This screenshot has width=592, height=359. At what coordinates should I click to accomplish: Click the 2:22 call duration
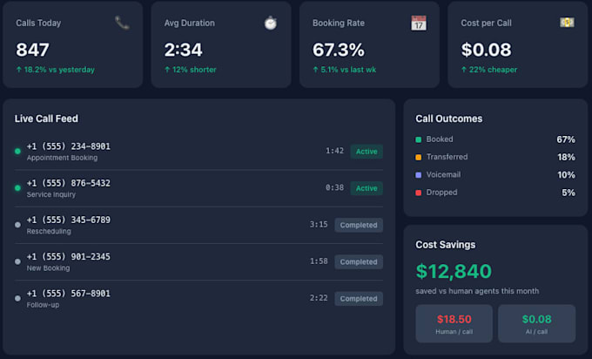[319, 298]
